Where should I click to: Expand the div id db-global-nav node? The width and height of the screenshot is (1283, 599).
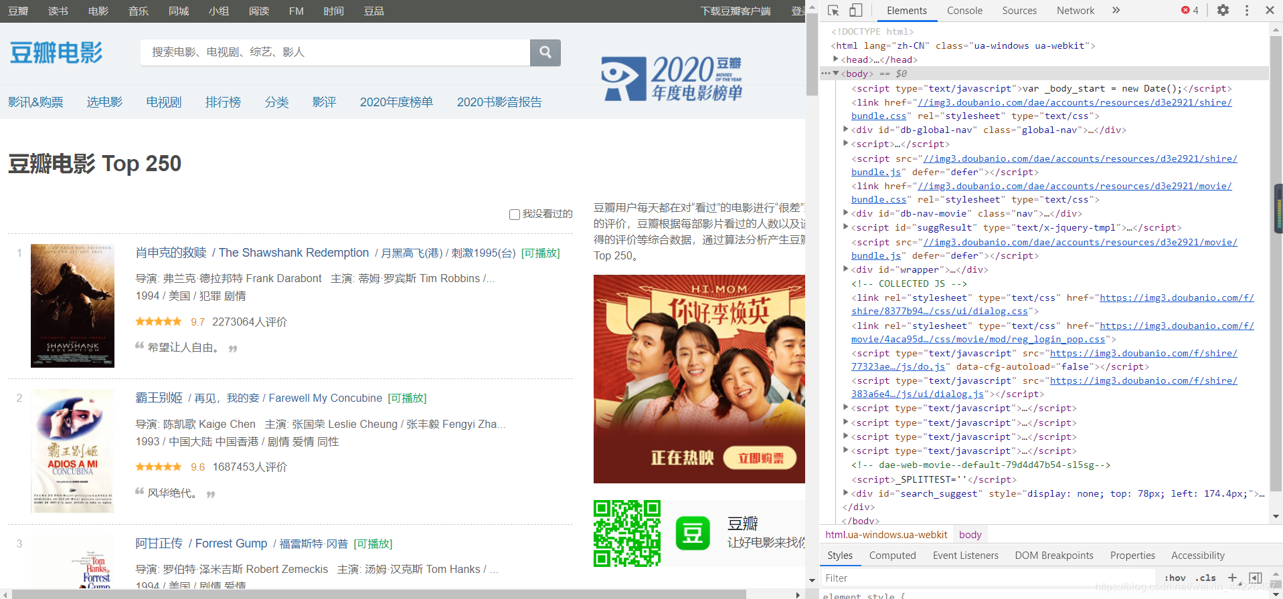pos(846,130)
